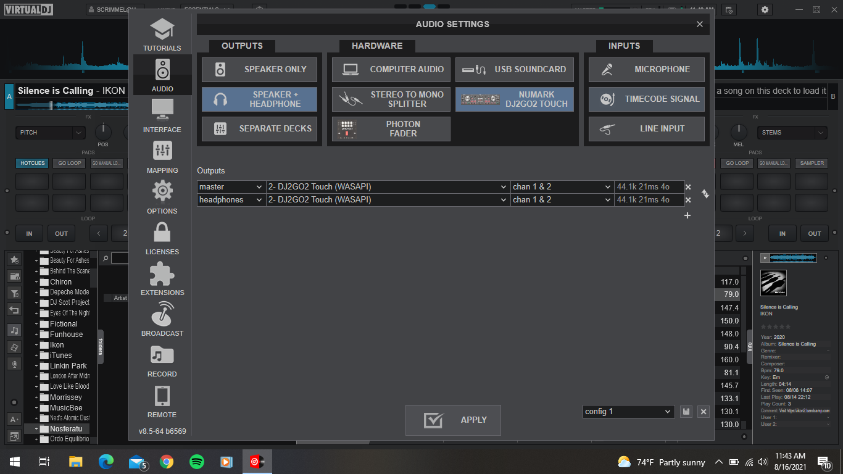Click the filter funnel browser icon
Viewport: 843px width, 474px height.
[14, 293]
